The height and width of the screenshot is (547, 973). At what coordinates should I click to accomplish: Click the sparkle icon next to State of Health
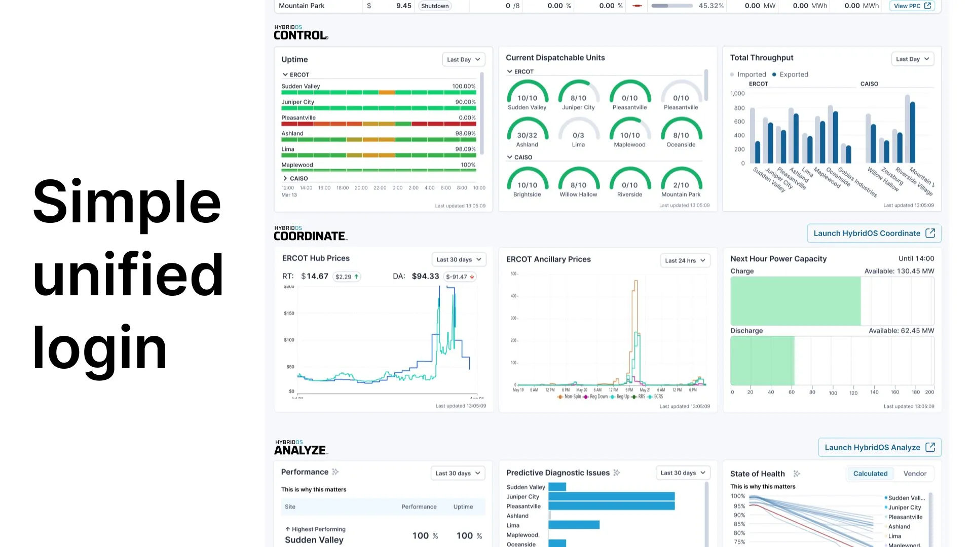pyautogui.click(x=797, y=474)
